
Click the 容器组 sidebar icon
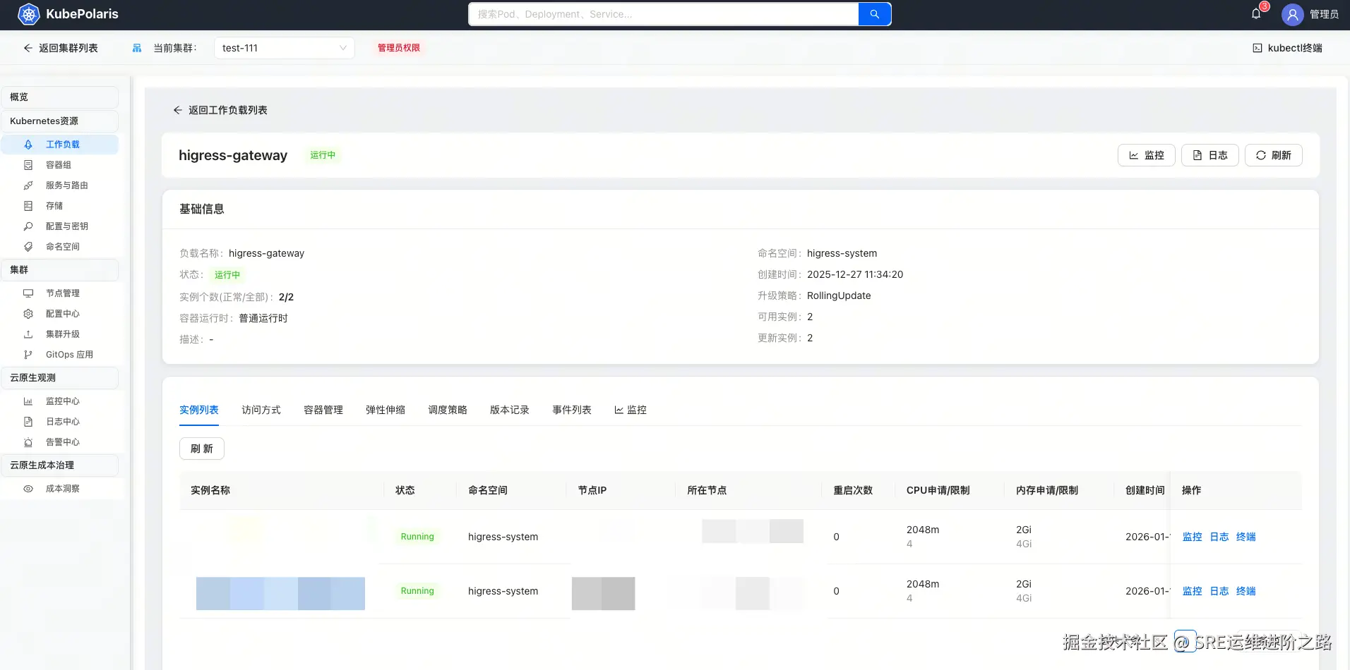coord(28,165)
